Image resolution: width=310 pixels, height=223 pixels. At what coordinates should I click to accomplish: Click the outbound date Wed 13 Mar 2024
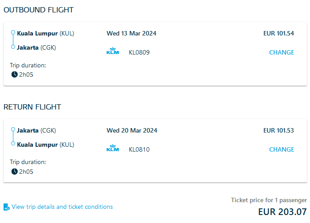(x=131, y=33)
